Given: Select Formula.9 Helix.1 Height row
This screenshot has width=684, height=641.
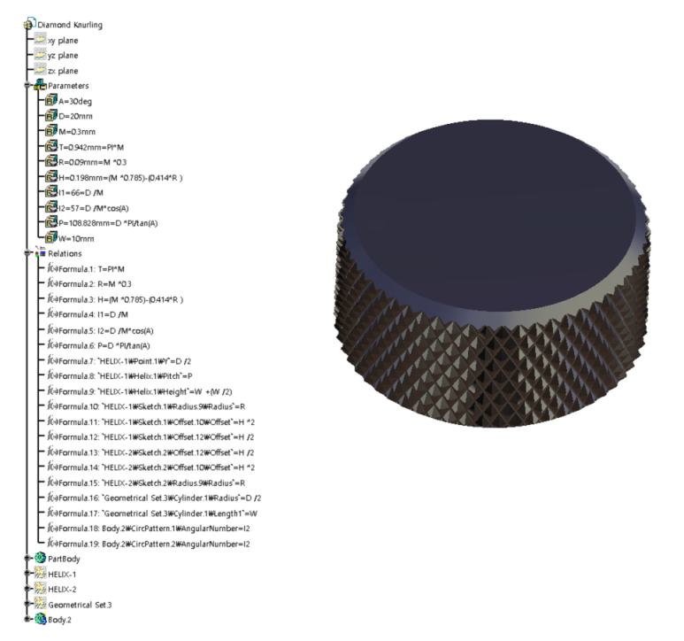Looking at the screenshot, I should (x=140, y=392).
